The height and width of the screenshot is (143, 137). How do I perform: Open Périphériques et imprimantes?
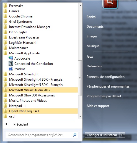108,86
